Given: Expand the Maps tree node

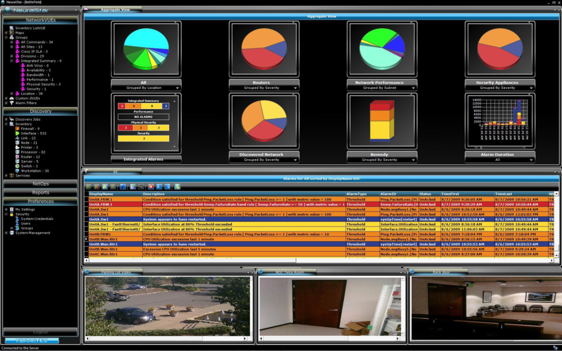Looking at the screenshot, I should coord(6,33).
